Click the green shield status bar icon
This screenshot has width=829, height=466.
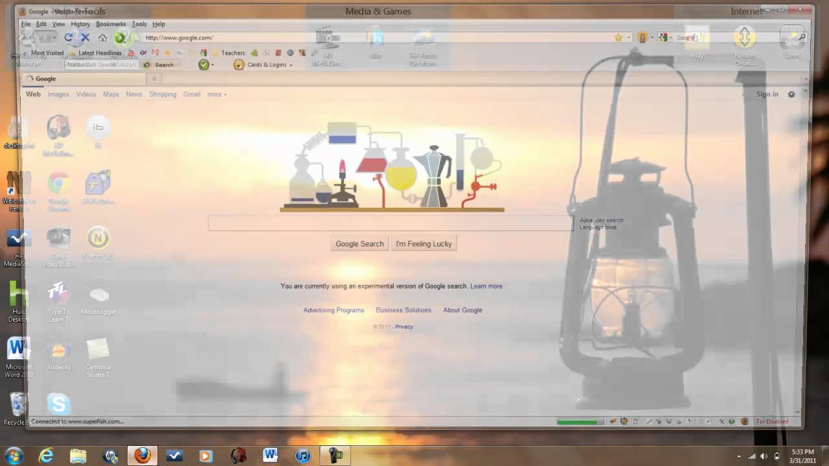click(x=732, y=422)
